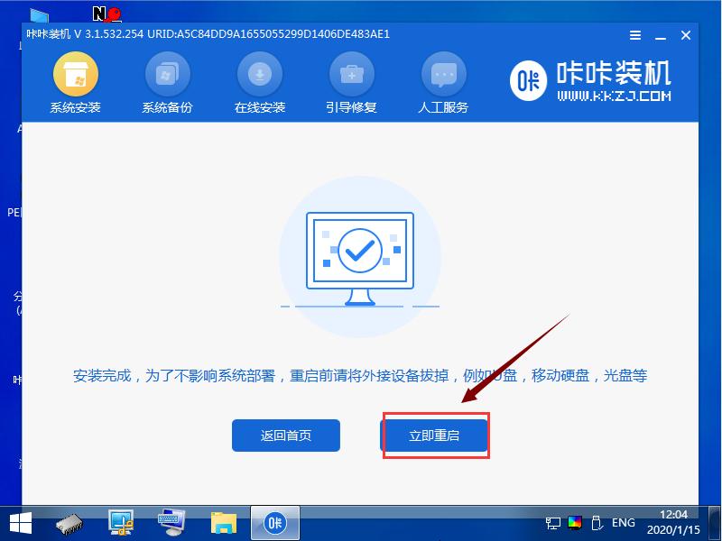Viewport: 722px width, 541px height.
Task: Click the 返回首页 button
Action: point(286,436)
